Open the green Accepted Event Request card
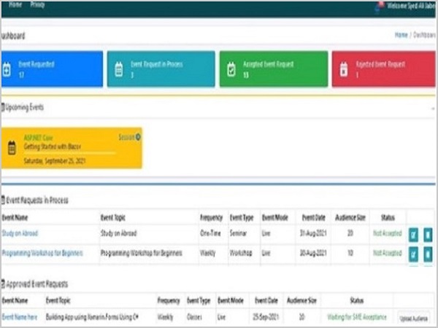438x328 pixels. [x=274, y=69]
